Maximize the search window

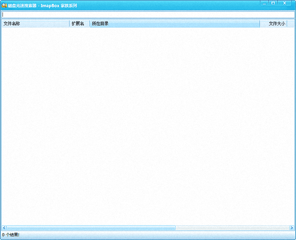(273, 3)
